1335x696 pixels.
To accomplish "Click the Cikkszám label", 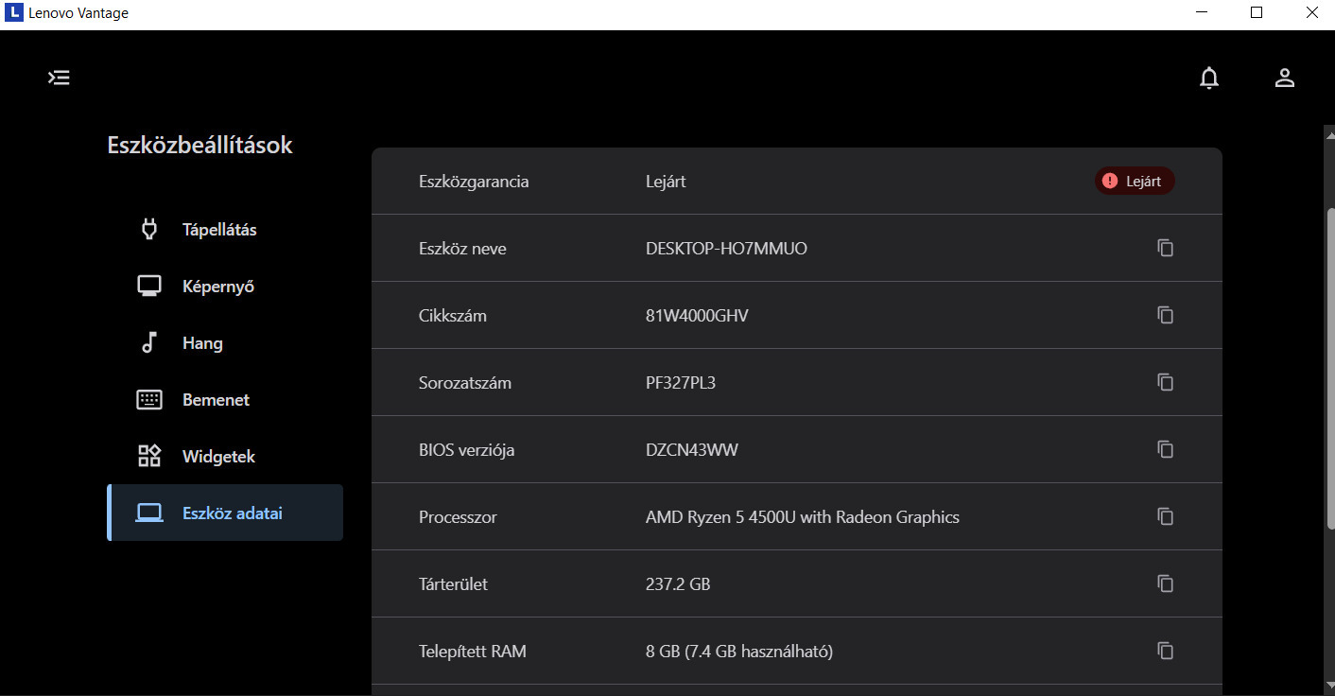I will (453, 316).
